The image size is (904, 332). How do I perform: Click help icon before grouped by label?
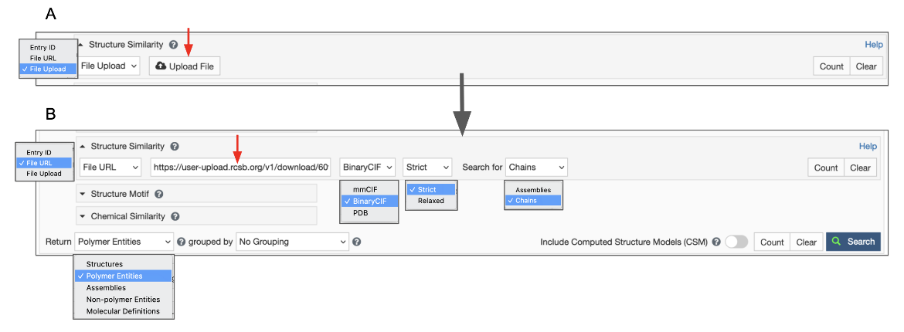pos(181,242)
